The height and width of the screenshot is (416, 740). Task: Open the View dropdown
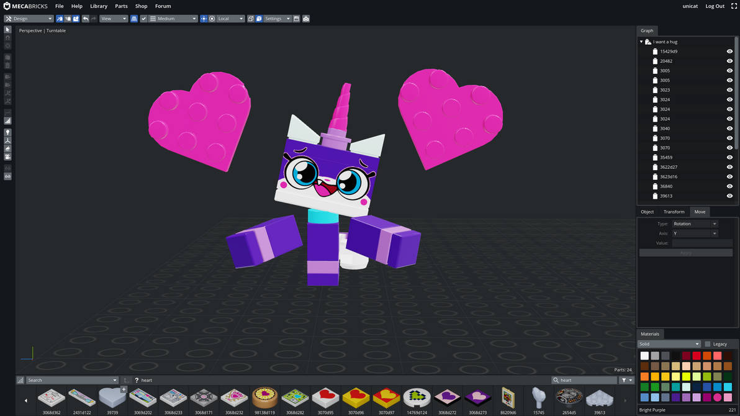tap(113, 19)
